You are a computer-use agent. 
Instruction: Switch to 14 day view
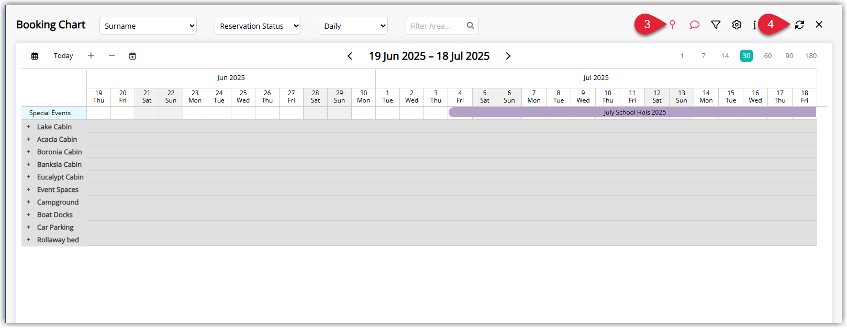[x=725, y=56]
